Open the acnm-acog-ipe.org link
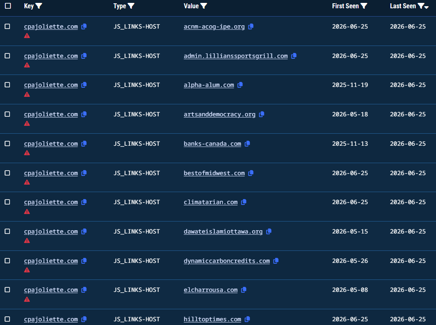 tap(214, 26)
